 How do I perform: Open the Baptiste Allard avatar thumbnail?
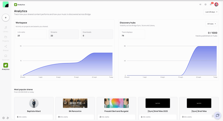tap(34, 103)
